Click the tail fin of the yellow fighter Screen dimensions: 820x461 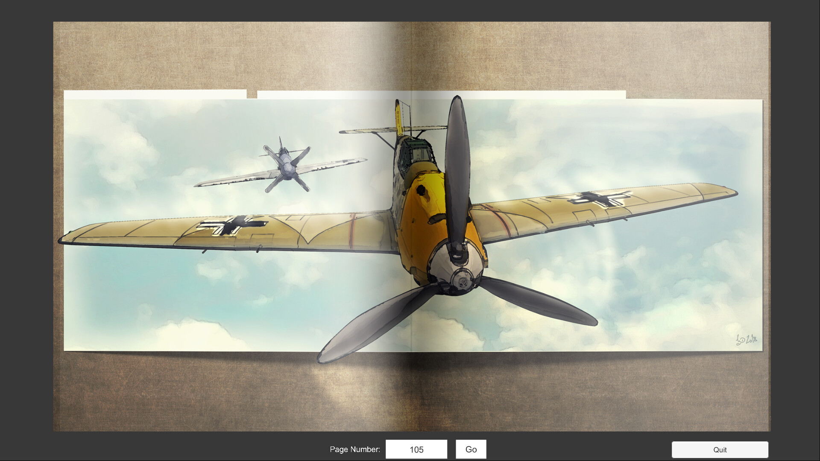399,115
